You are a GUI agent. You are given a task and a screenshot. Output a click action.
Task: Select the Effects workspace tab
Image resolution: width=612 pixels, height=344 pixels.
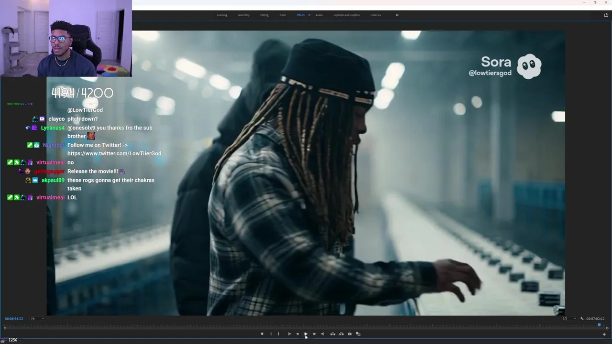tap(301, 15)
